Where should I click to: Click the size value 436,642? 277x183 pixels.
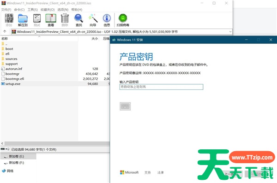[x=92, y=74]
